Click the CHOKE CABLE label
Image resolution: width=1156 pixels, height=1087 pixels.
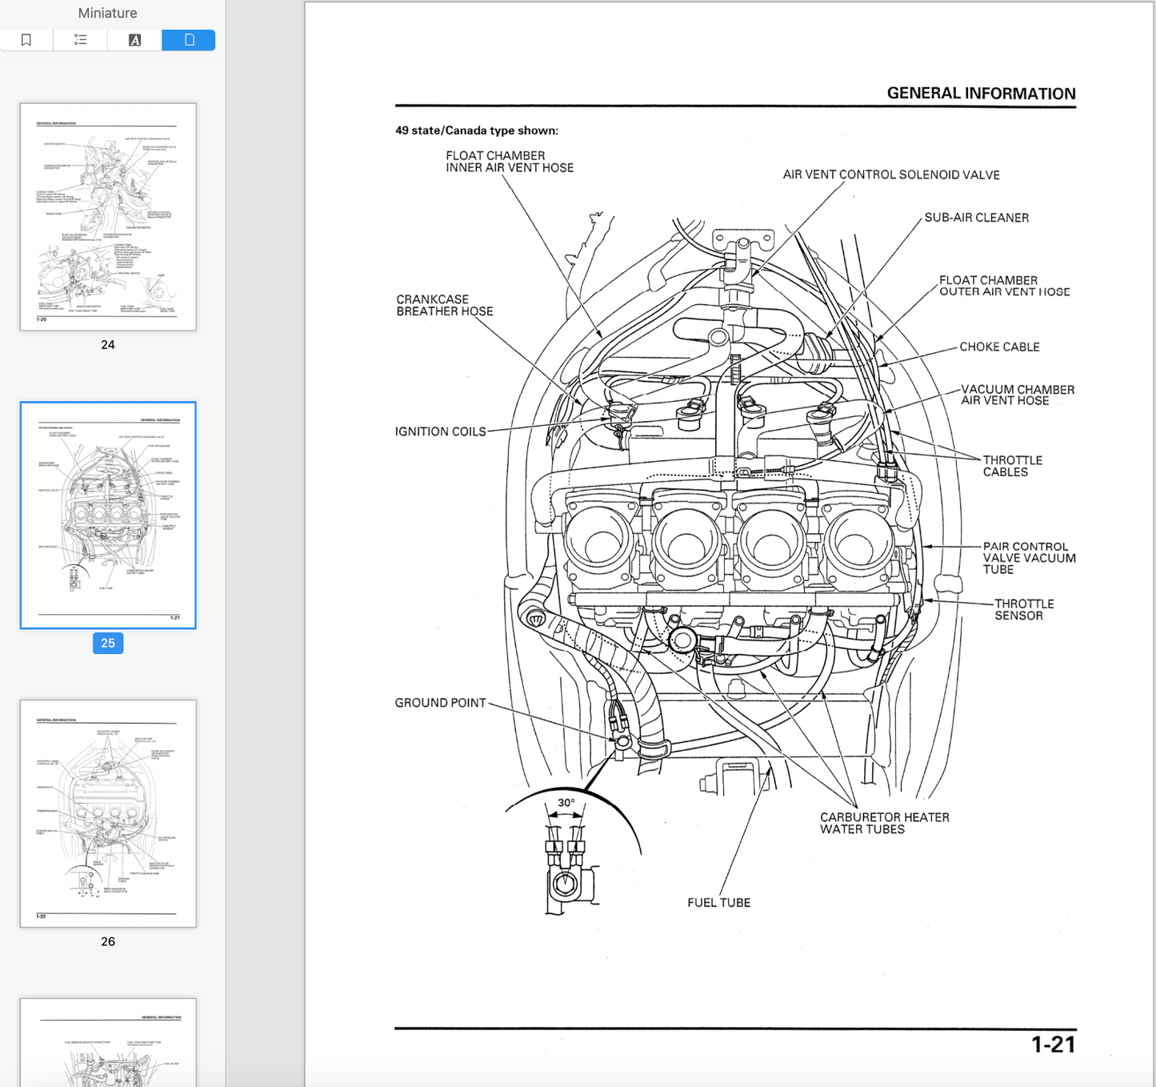point(999,347)
